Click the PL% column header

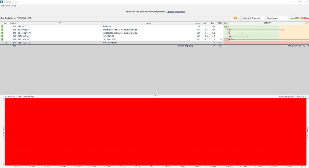(220, 23)
